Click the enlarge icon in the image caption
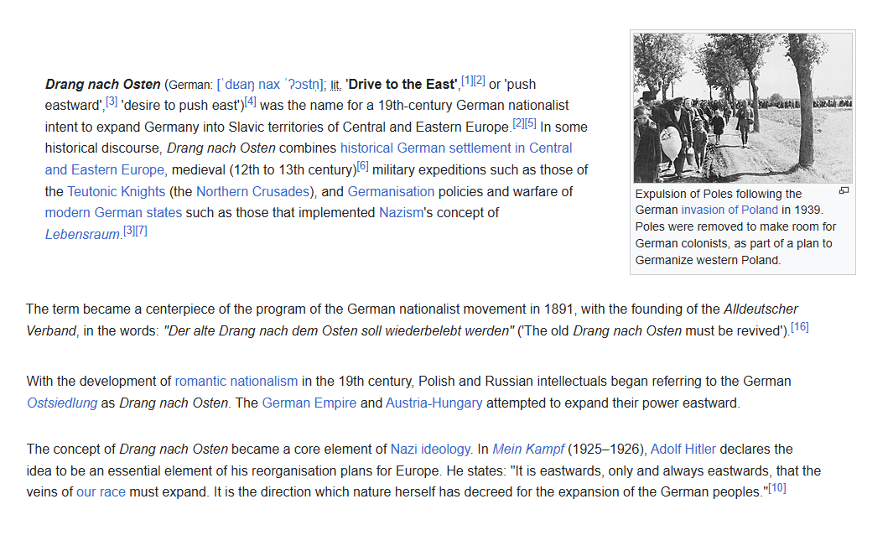The height and width of the screenshot is (551, 888). click(x=844, y=191)
